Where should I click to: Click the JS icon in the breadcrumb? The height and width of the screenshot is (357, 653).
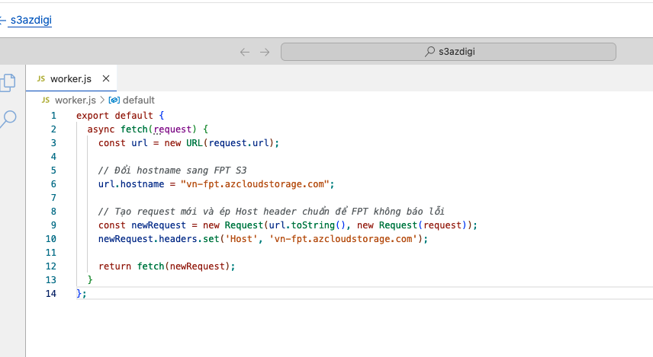pos(46,100)
